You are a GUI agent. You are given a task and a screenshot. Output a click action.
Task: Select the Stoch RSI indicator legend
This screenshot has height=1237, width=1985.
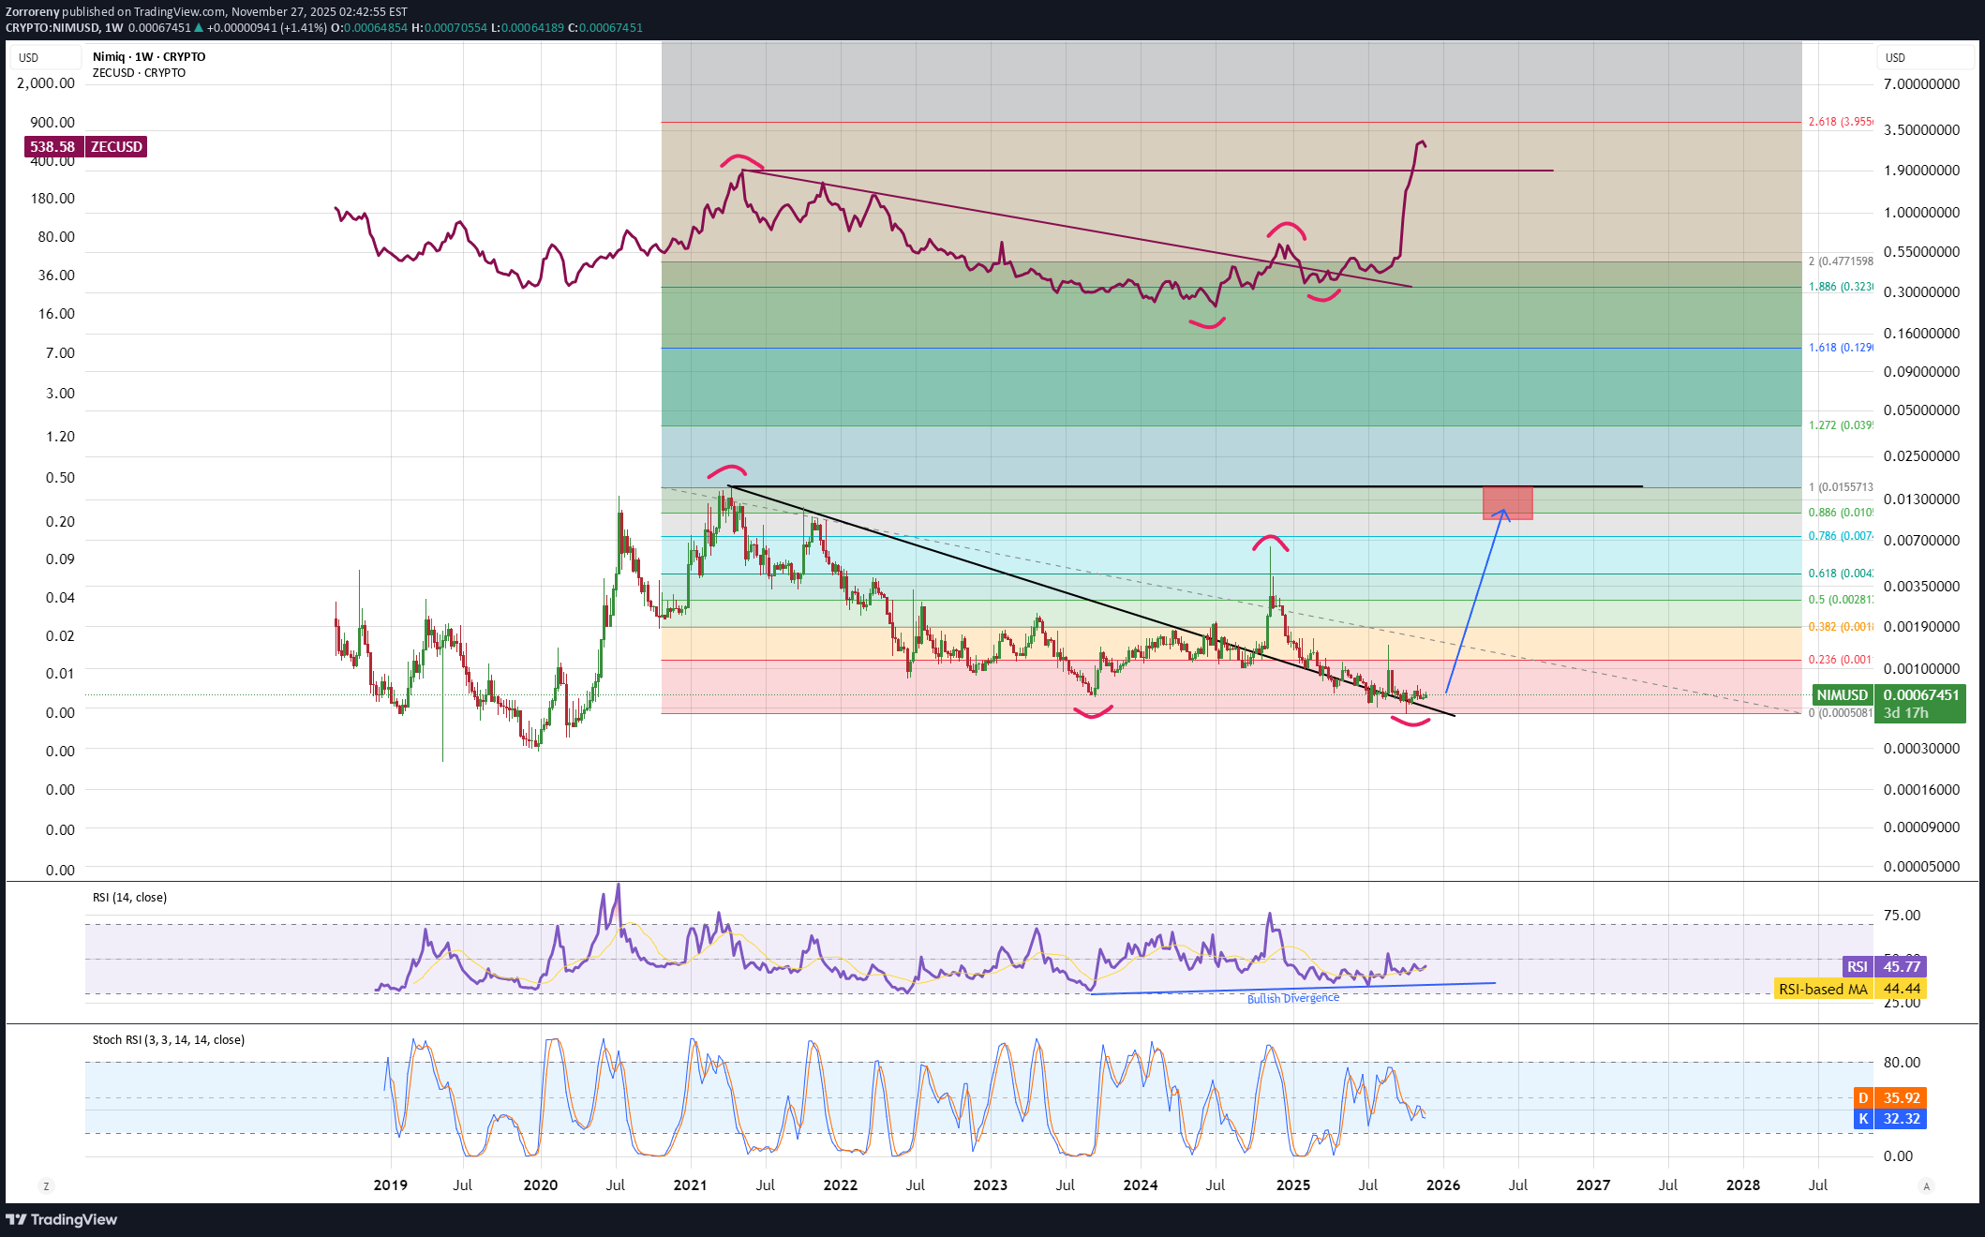coord(169,1039)
